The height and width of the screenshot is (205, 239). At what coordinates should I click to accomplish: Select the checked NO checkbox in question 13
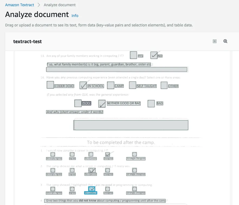(154, 55)
